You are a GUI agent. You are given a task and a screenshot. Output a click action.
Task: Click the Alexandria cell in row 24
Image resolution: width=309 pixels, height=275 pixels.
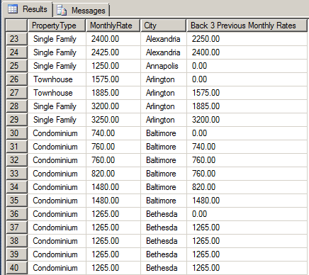click(163, 52)
